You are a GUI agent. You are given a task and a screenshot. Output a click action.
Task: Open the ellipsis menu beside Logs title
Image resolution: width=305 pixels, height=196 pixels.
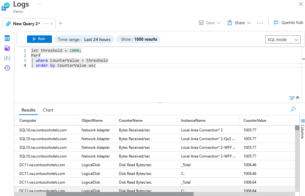39,4
